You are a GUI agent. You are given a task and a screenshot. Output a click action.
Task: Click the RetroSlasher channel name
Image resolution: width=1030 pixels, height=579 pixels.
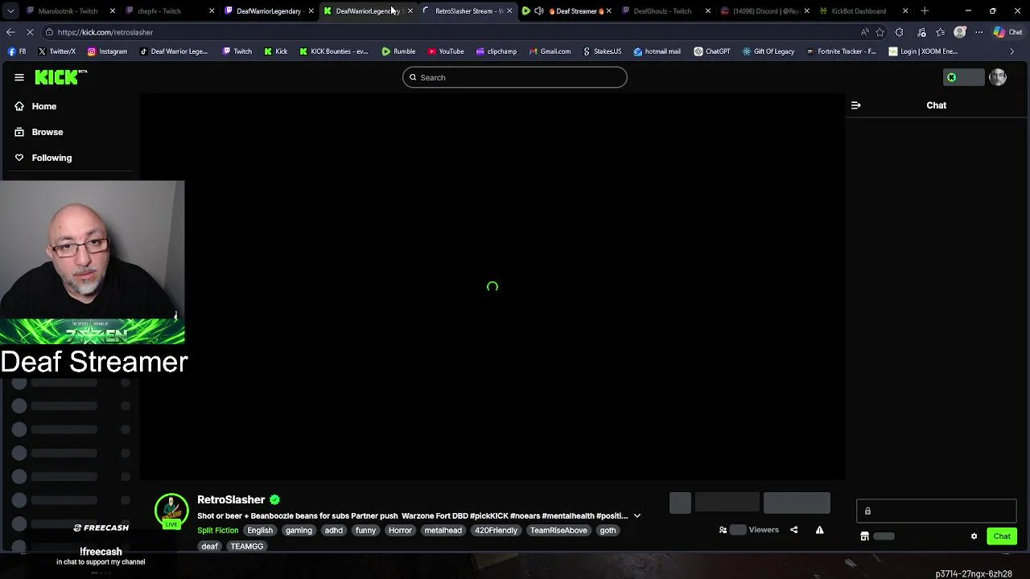click(231, 499)
